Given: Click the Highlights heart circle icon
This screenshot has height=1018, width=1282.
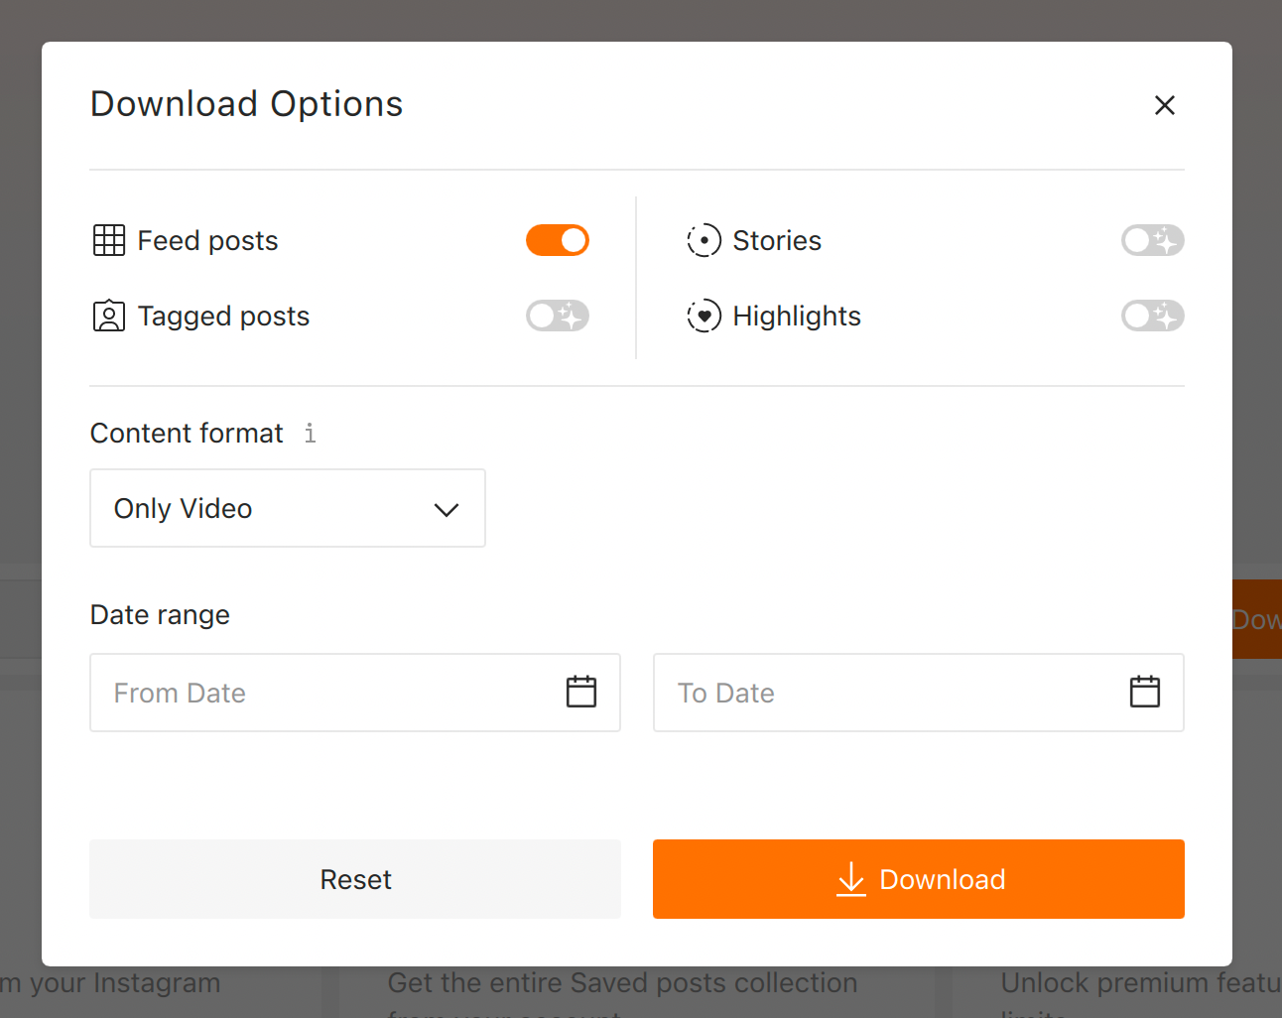Looking at the screenshot, I should coord(704,316).
